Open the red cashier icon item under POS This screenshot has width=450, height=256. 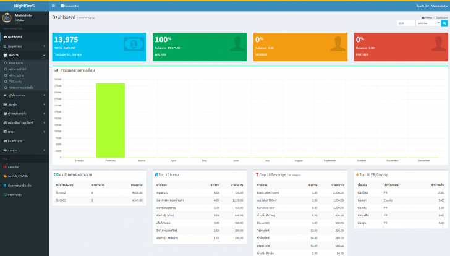coord(24,167)
